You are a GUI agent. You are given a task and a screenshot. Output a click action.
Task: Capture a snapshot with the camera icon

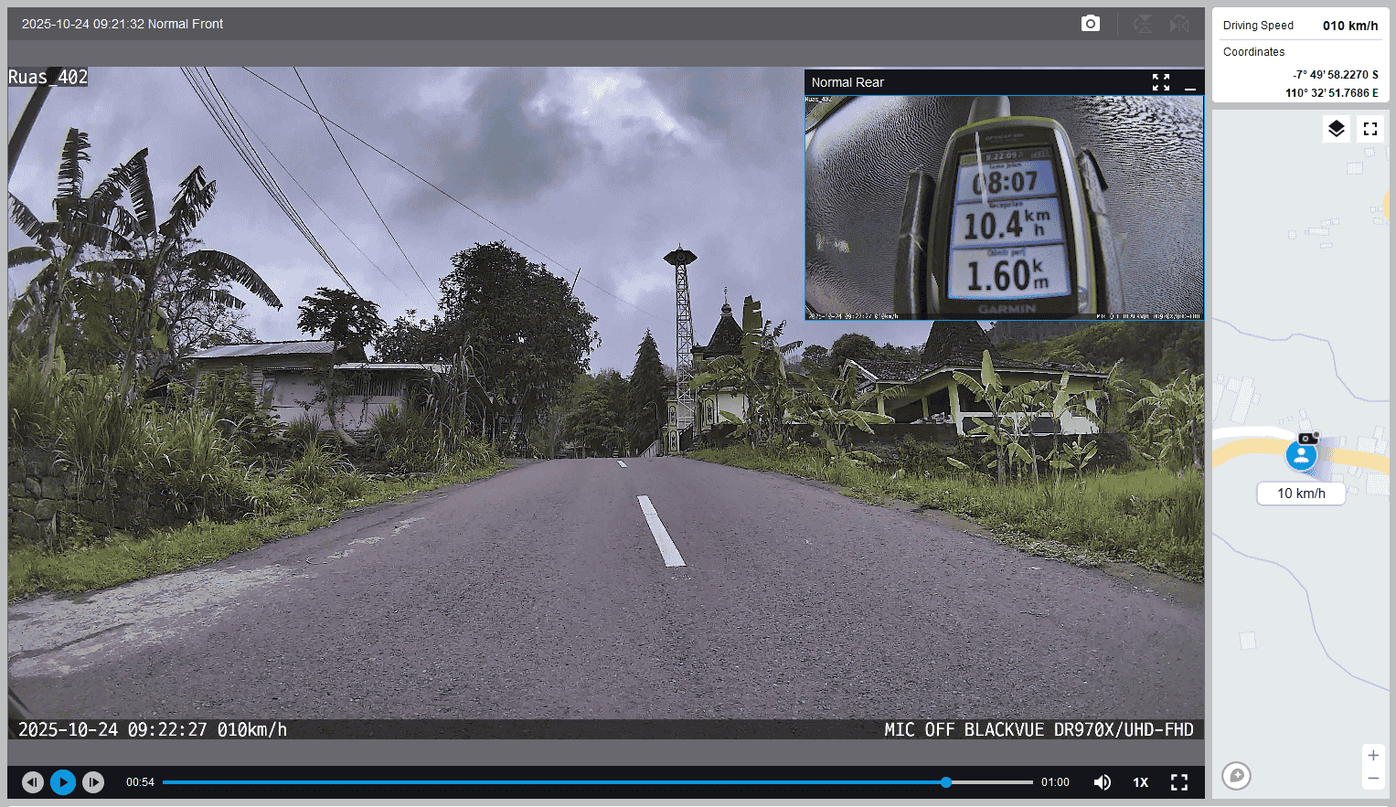coord(1090,24)
